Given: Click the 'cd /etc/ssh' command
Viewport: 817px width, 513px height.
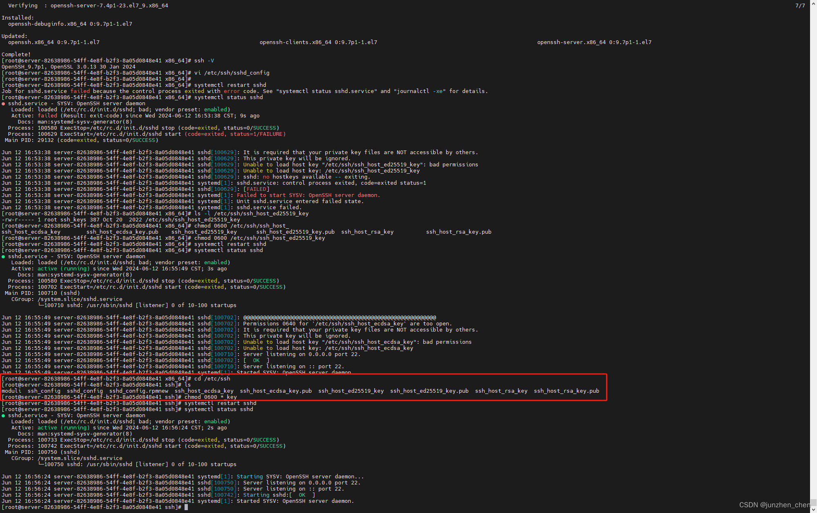Looking at the screenshot, I should [x=212, y=378].
